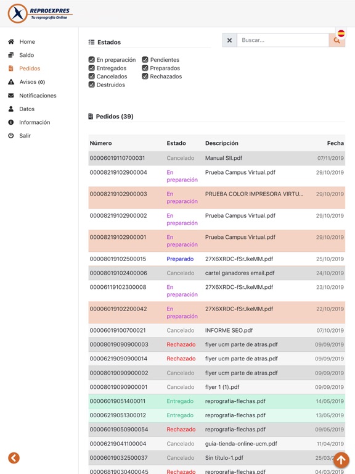The width and height of the screenshot is (355, 474).
Task: Click the Datos user icon
Action: pos(11,109)
